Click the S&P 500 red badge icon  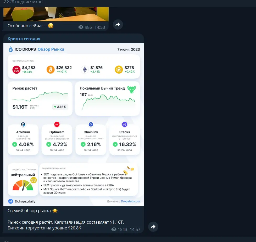pyautogui.click(x=16, y=70)
